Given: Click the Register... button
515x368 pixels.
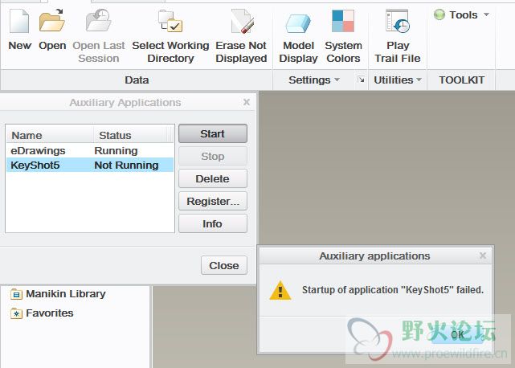Looking at the screenshot, I should coord(213,201).
